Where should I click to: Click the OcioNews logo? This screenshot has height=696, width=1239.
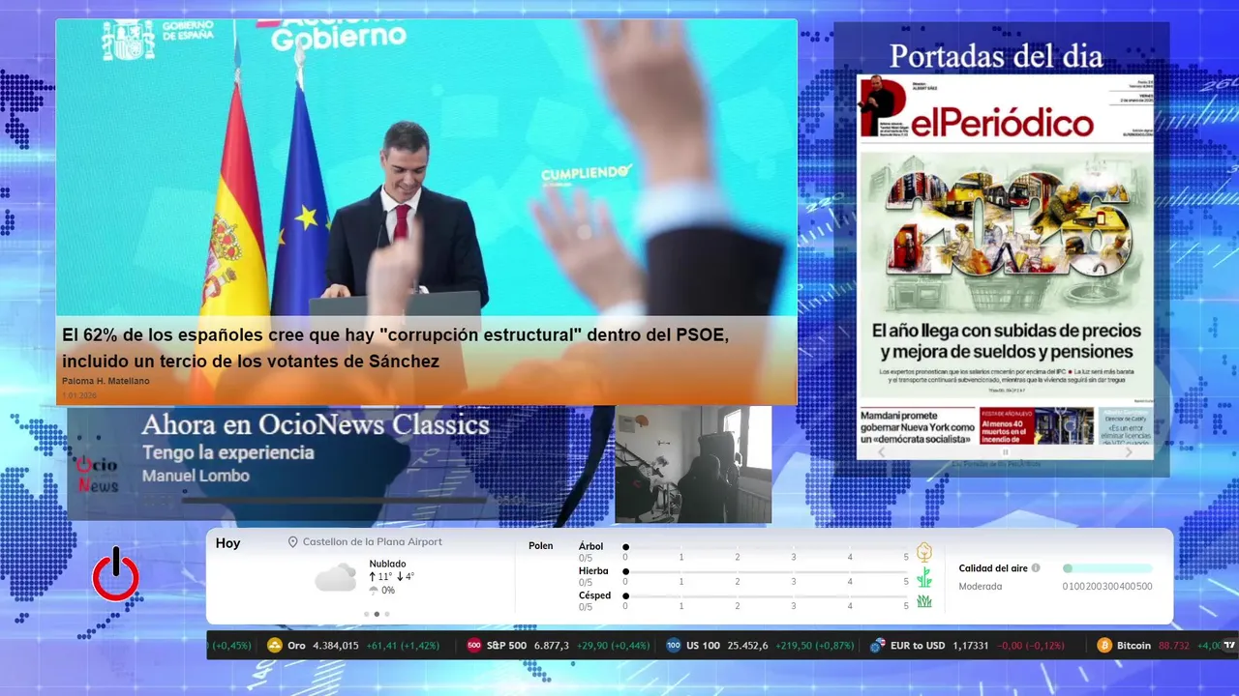(x=98, y=475)
